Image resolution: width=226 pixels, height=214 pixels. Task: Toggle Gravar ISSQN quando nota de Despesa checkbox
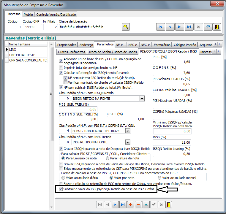[61, 148]
